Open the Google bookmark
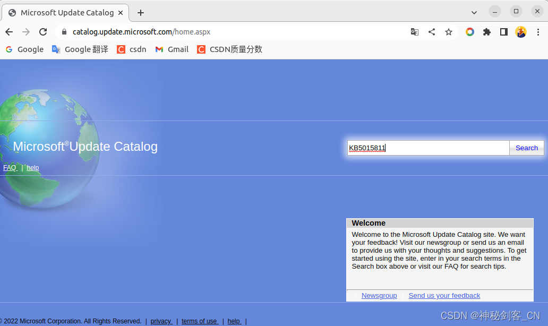The height and width of the screenshot is (326, 548). (24, 49)
